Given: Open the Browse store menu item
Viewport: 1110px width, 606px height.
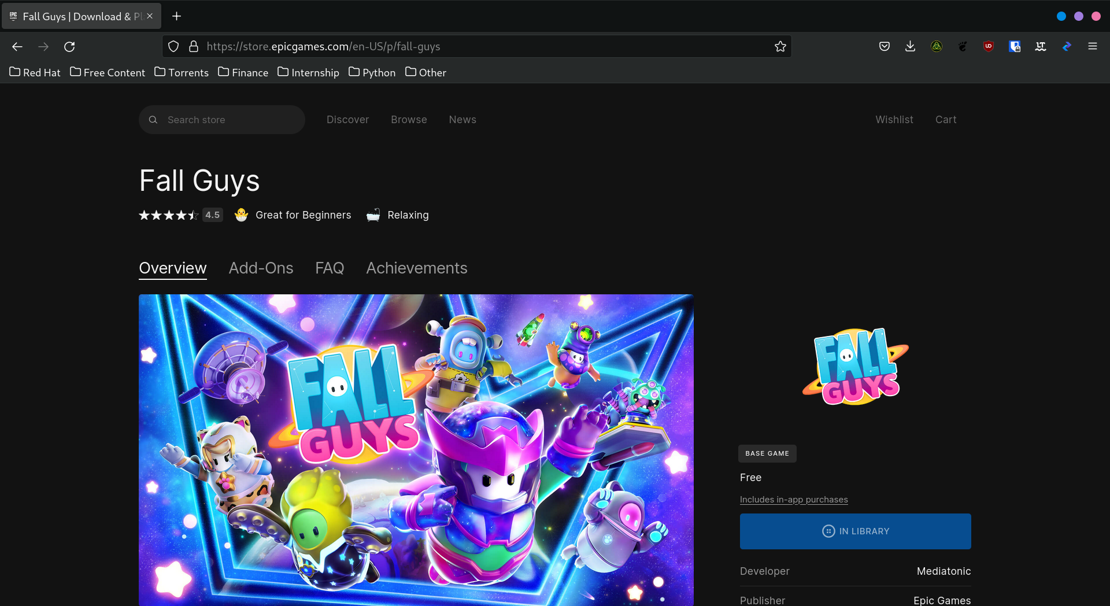Looking at the screenshot, I should pos(409,120).
